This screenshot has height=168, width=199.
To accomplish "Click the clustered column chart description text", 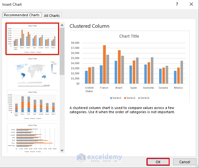I will (122, 110).
